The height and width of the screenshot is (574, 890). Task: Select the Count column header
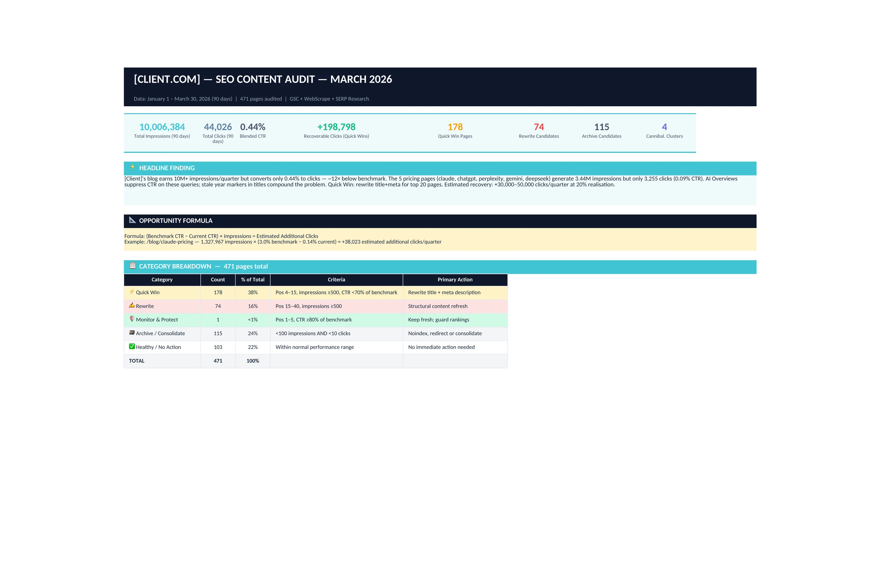[218, 279]
